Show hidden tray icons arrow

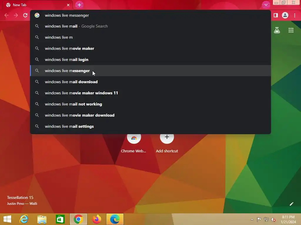[252, 219]
